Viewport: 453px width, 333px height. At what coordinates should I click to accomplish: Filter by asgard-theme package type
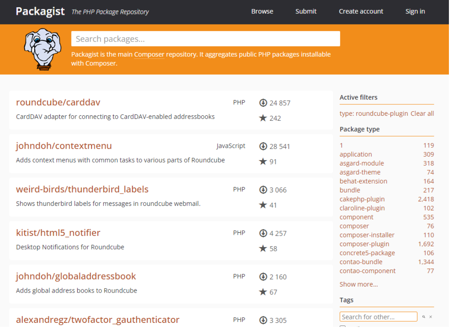(x=360, y=172)
